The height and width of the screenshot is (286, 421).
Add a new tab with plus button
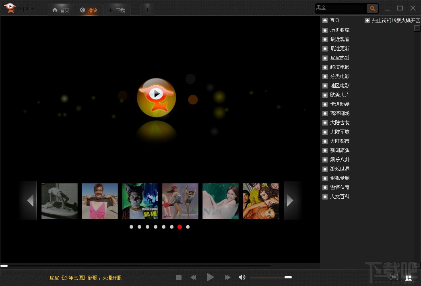click(147, 10)
